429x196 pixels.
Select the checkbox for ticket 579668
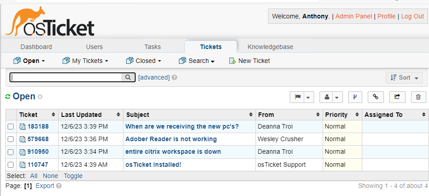(11, 139)
